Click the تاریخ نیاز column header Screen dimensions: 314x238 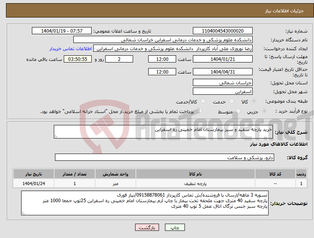coord(33,174)
